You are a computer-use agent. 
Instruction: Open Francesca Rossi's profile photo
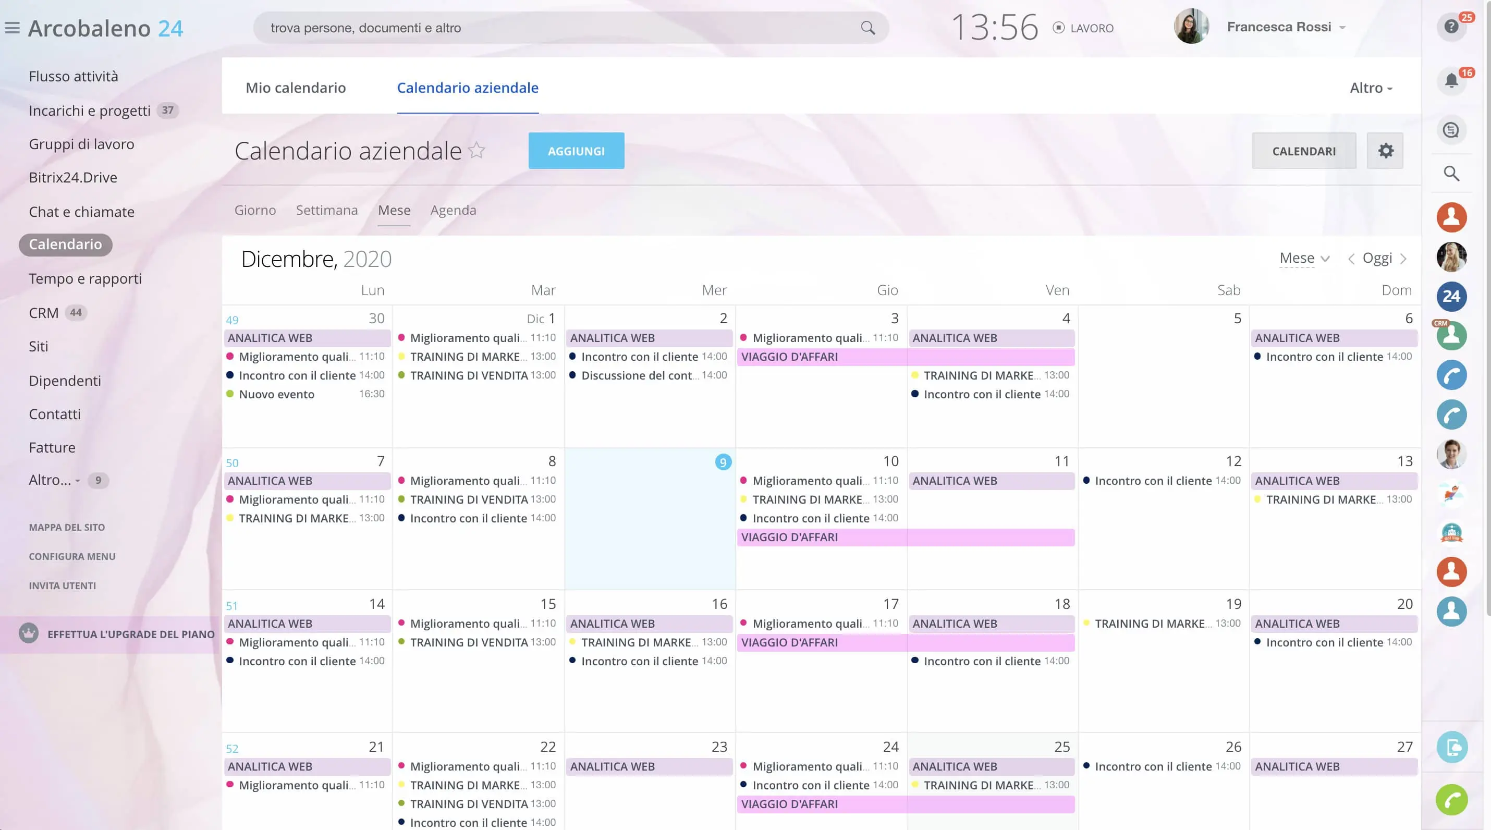pyautogui.click(x=1191, y=27)
